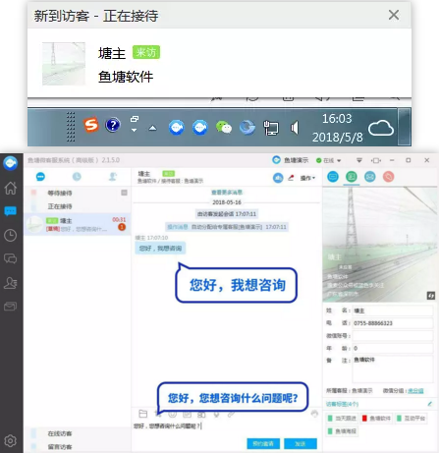Image resolution: width=439 pixels, height=453 pixels.
Task: Click the volume speaker icon in the taskbar
Action: (x=295, y=128)
